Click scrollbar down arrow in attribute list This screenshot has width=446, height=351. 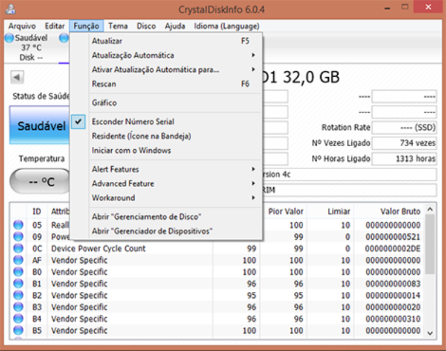430,333
